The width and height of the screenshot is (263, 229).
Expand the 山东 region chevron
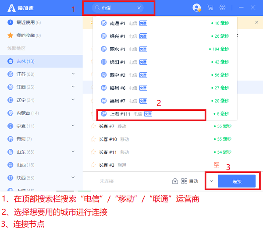pos(73,151)
